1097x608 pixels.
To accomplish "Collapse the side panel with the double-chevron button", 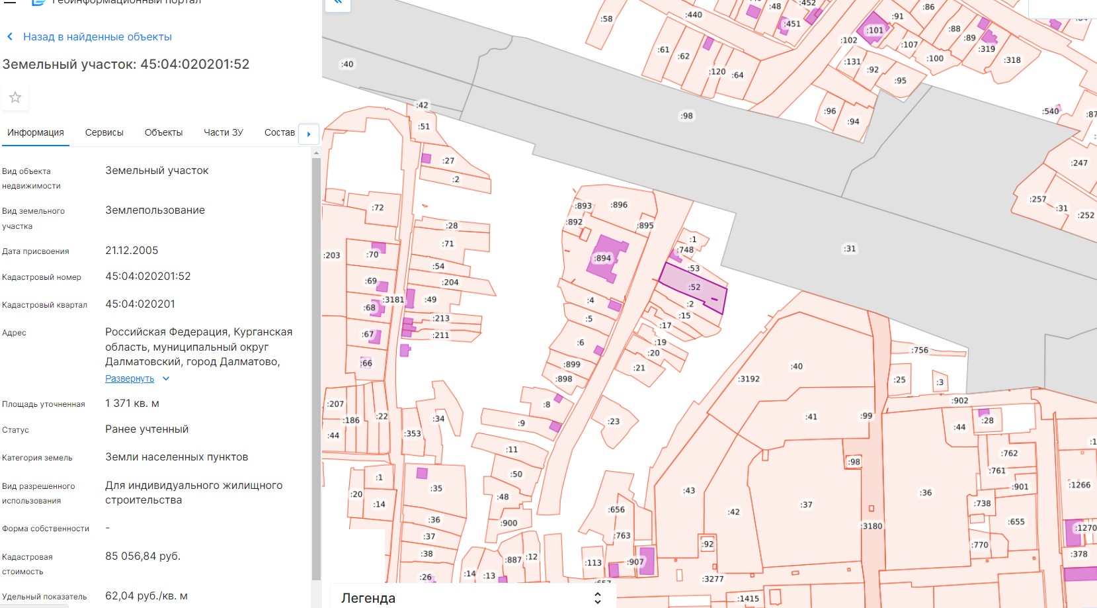I will coord(337,3).
